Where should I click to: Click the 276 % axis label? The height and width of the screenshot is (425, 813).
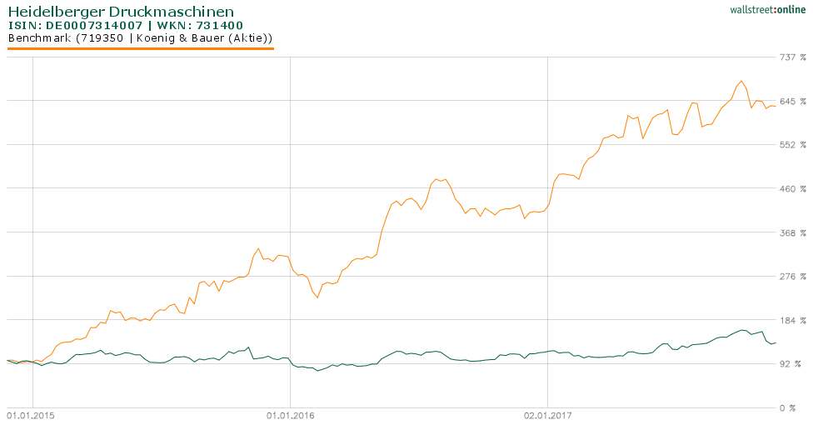tap(792, 277)
